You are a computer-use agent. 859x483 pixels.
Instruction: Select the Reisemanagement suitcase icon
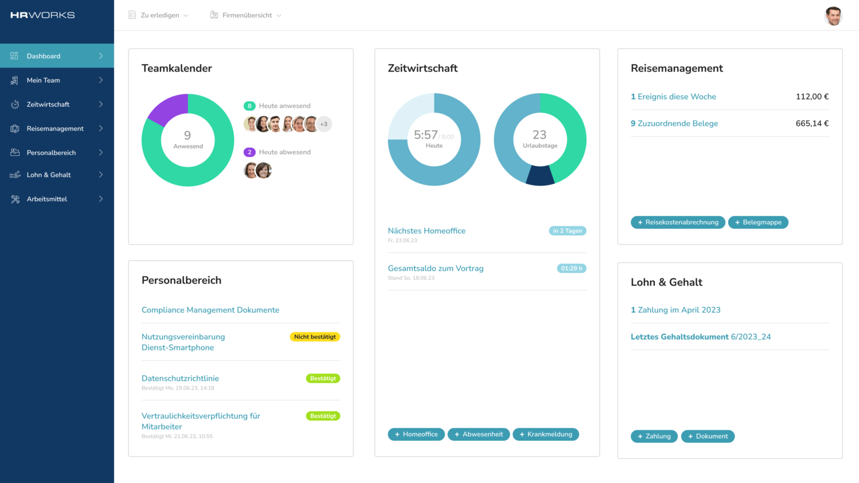coord(13,128)
